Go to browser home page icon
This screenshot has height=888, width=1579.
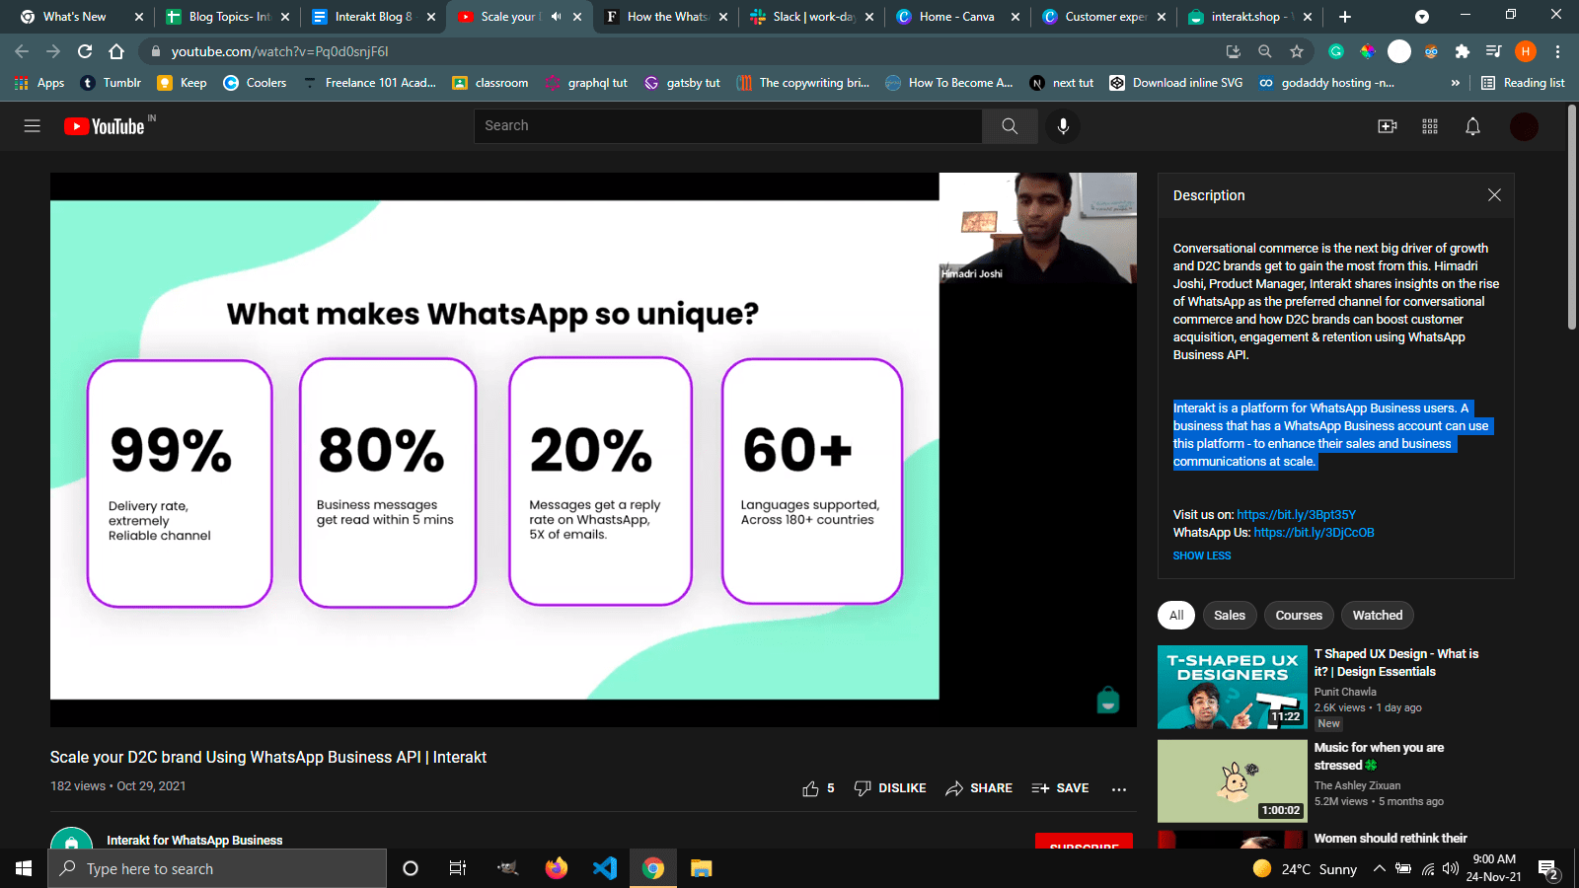pyautogui.click(x=116, y=51)
